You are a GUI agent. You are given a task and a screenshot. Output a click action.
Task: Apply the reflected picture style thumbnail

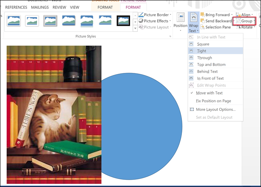(x=87, y=21)
